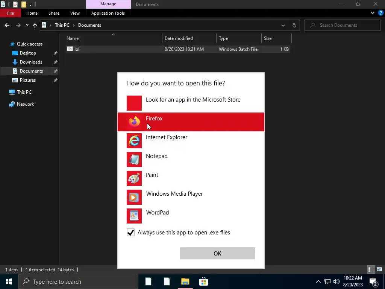The width and height of the screenshot is (385, 289).
Task: Click the Search Documents field
Action: (342, 25)
